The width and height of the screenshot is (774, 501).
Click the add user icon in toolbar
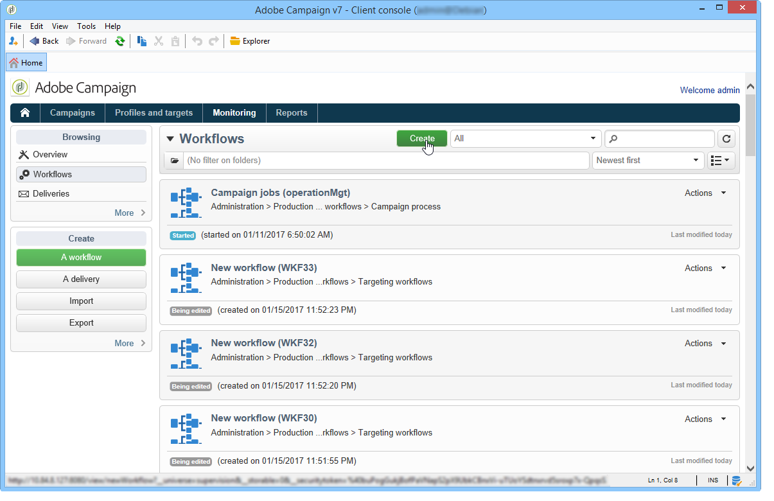(13, 41)
